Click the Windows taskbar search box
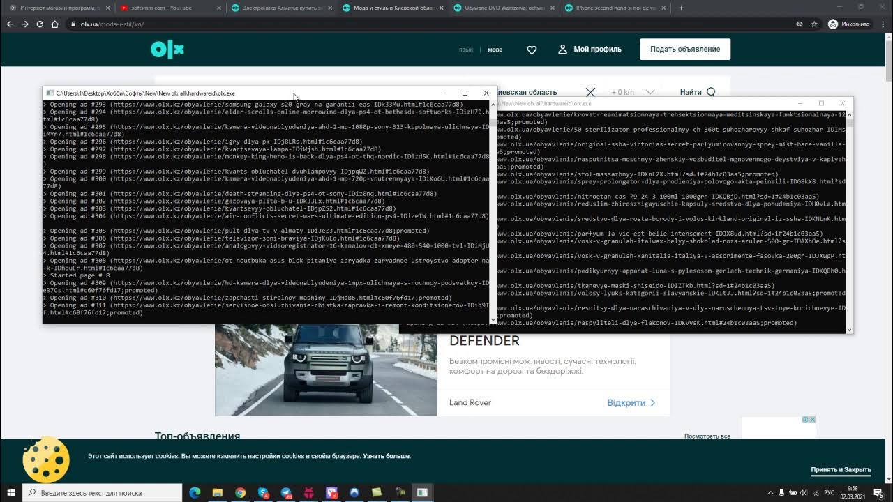This screenshot has width=893, height=502. [103, 492]
